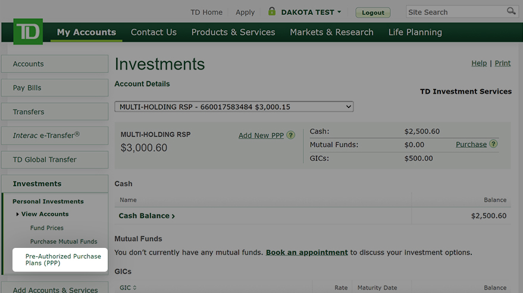The width and height of the screenshot is (523, 293).
Task: Click the Add New PPP link
Action: pos(261,135)
